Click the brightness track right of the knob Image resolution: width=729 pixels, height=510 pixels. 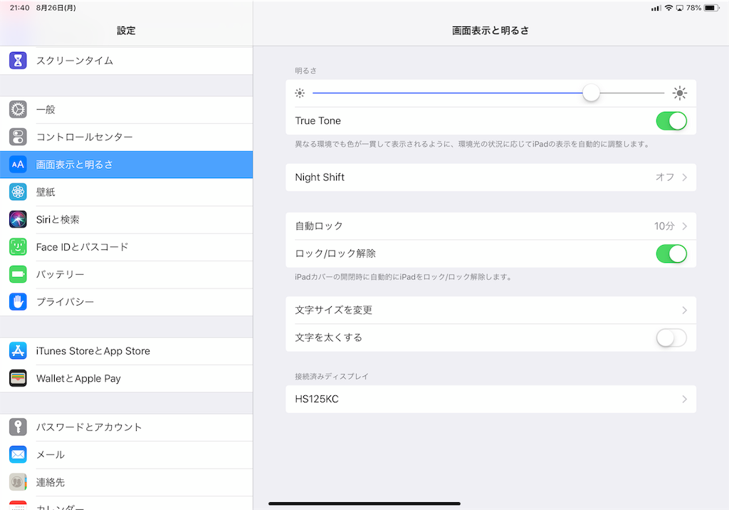coord(632,93)
